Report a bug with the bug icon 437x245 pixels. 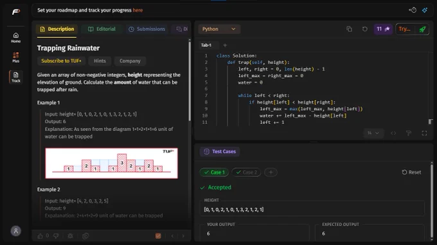[x=70, y=236]
